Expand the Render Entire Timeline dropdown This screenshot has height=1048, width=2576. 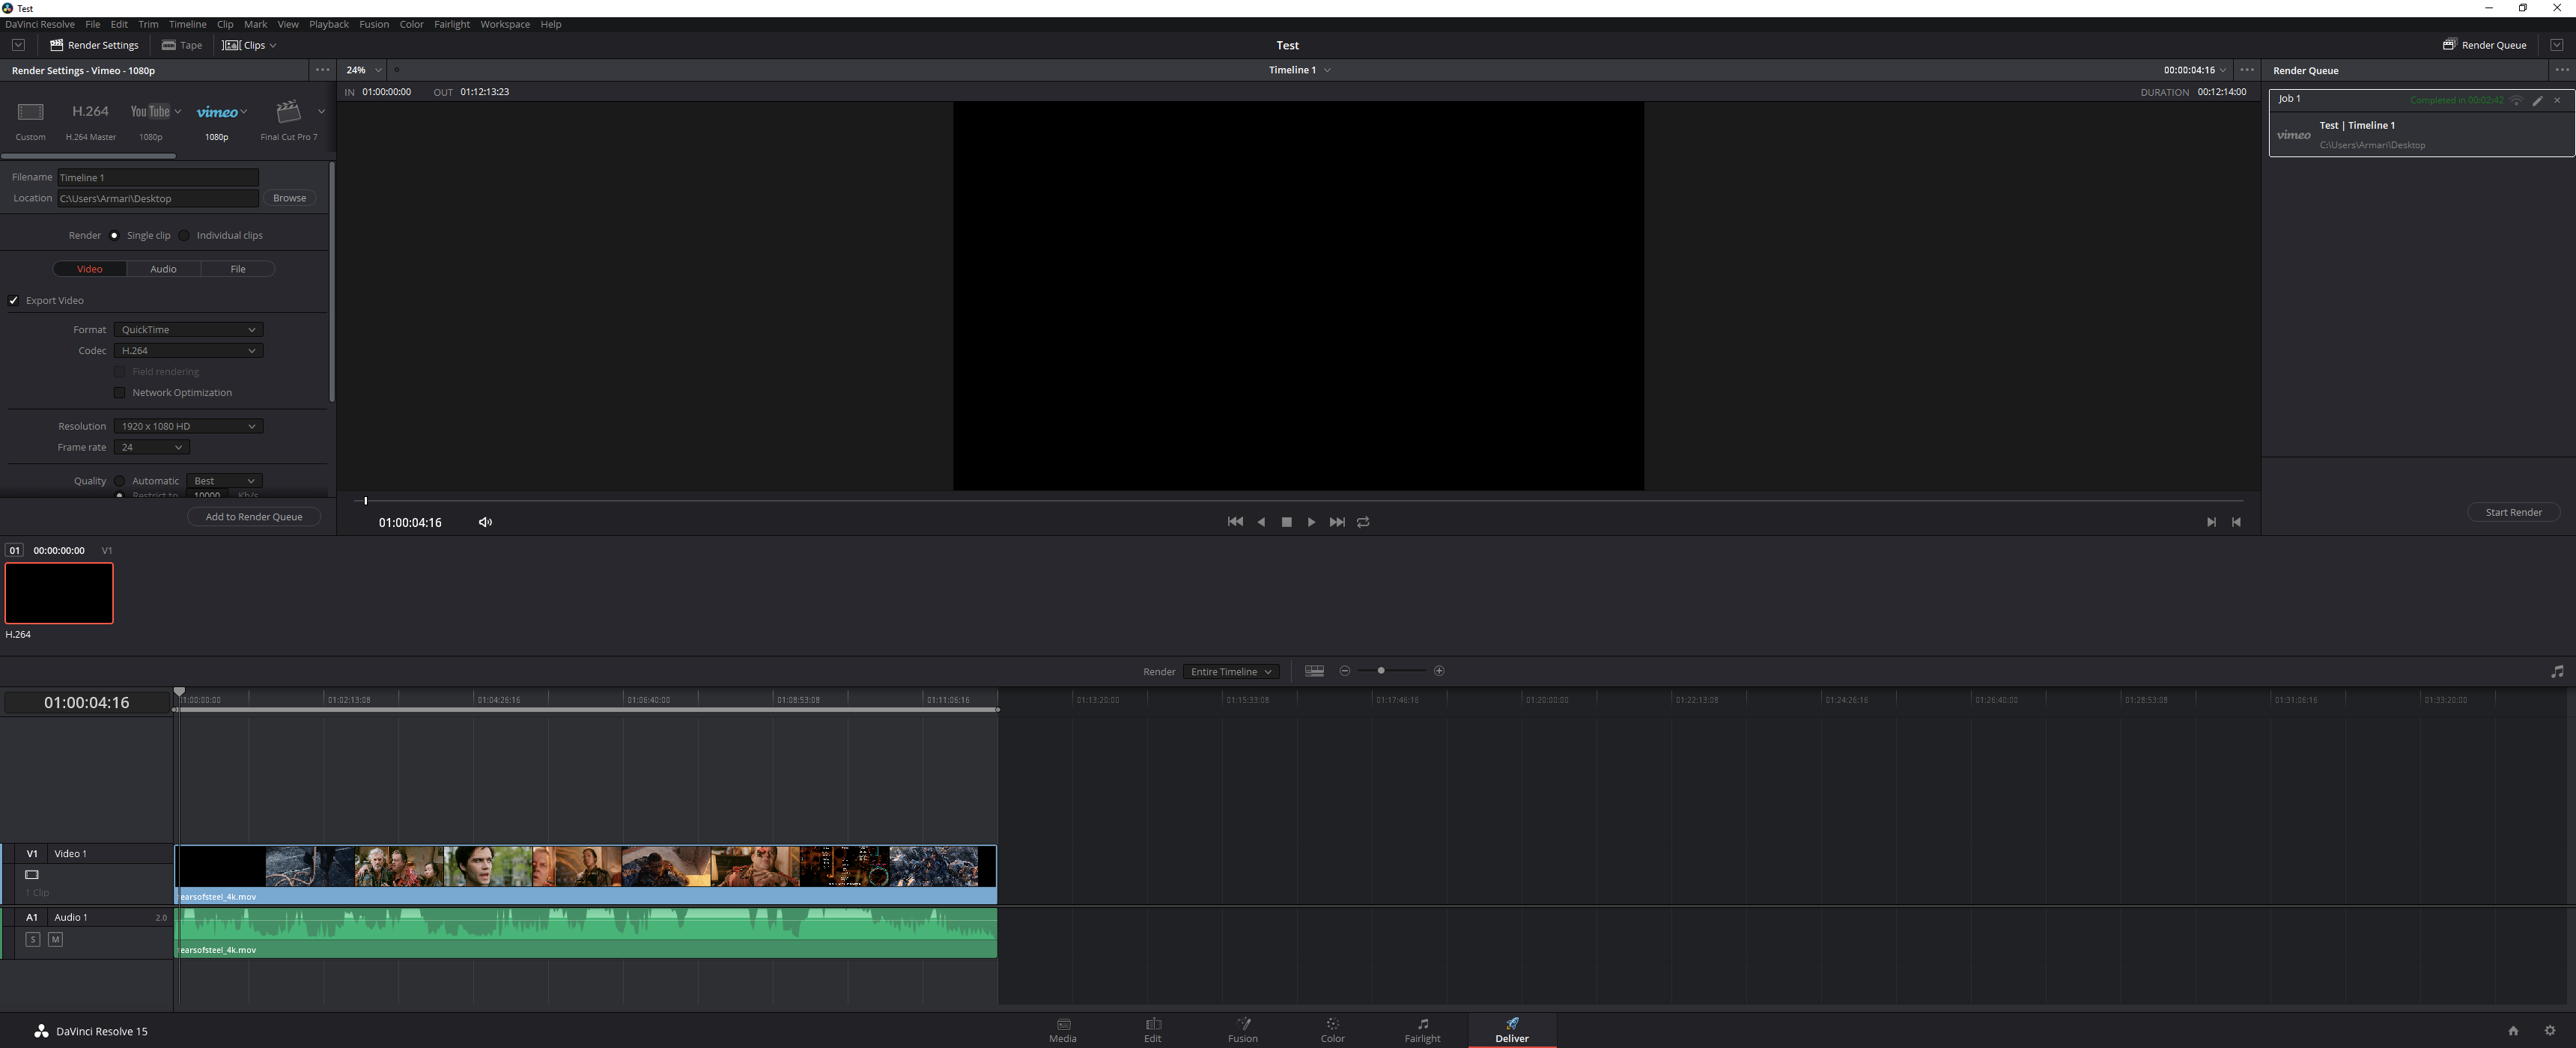pyautogui.click(x=1230, y=672)
